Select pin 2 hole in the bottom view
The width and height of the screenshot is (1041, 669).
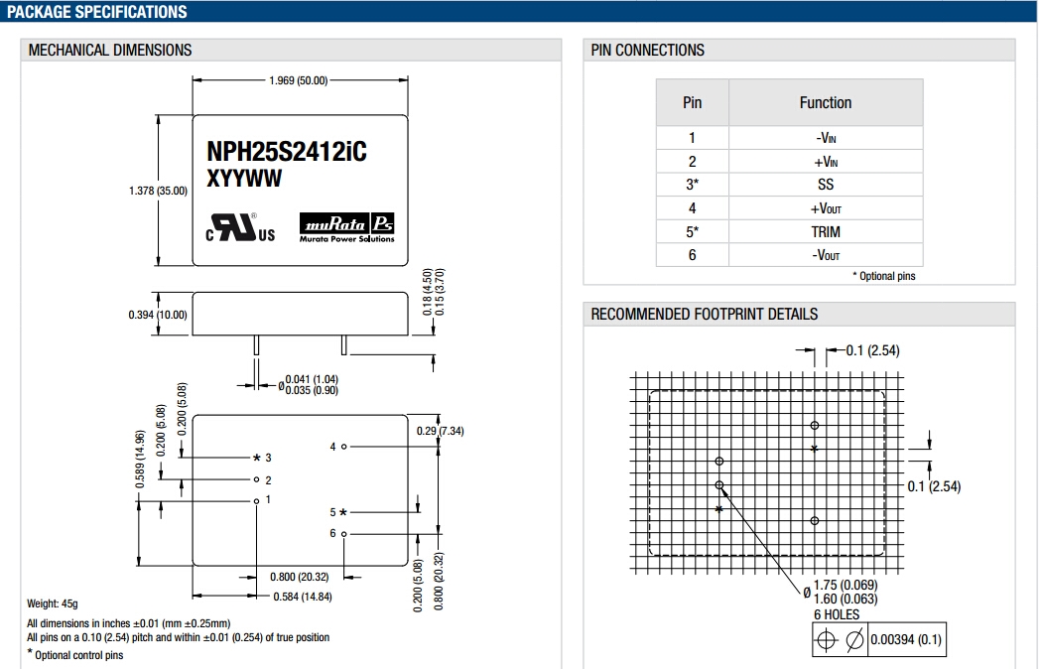[x=256, y=479]
